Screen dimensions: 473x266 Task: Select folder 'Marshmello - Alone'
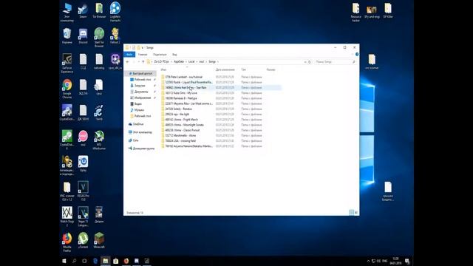180,136
